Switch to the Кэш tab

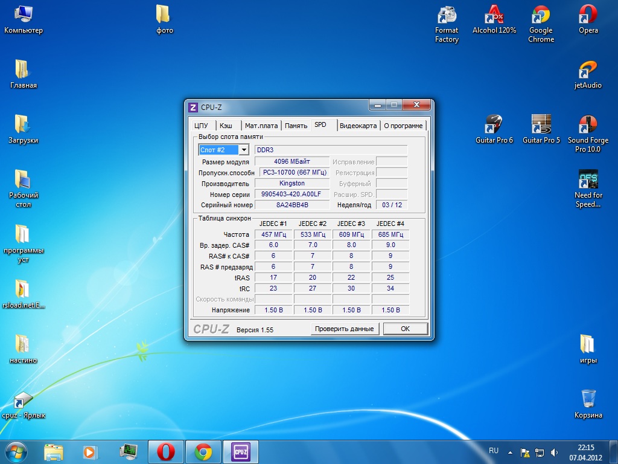tap(226, 126)
